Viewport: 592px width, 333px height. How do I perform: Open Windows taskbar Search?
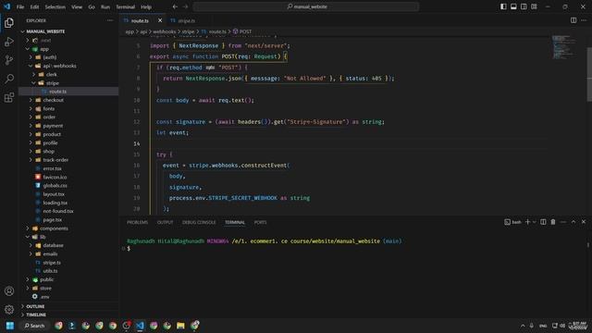(34, 326)
